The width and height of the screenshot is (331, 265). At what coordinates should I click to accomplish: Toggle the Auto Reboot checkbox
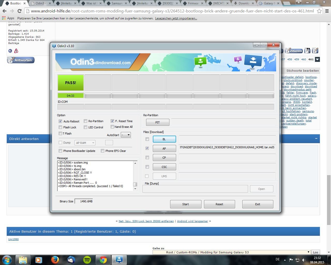pos(60,121)
